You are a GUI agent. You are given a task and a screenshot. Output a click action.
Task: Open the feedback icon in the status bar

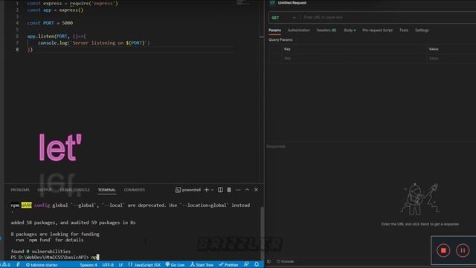point(246,265)
